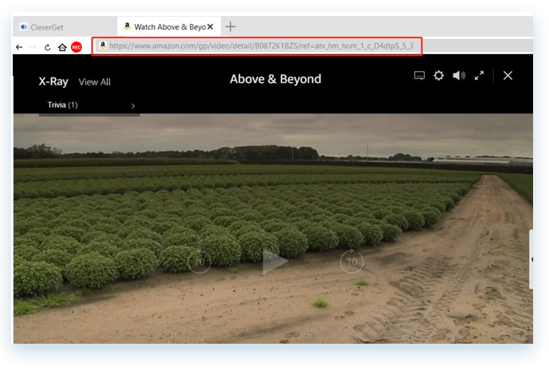The image size is (549, 378).
Task: Click the scrollbar handle on right edge
Action: pos(531,259)
